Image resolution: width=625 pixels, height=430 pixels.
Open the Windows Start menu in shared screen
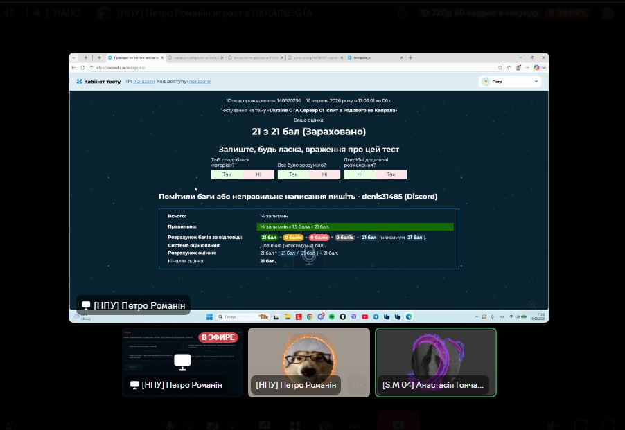tap(209, 317)
